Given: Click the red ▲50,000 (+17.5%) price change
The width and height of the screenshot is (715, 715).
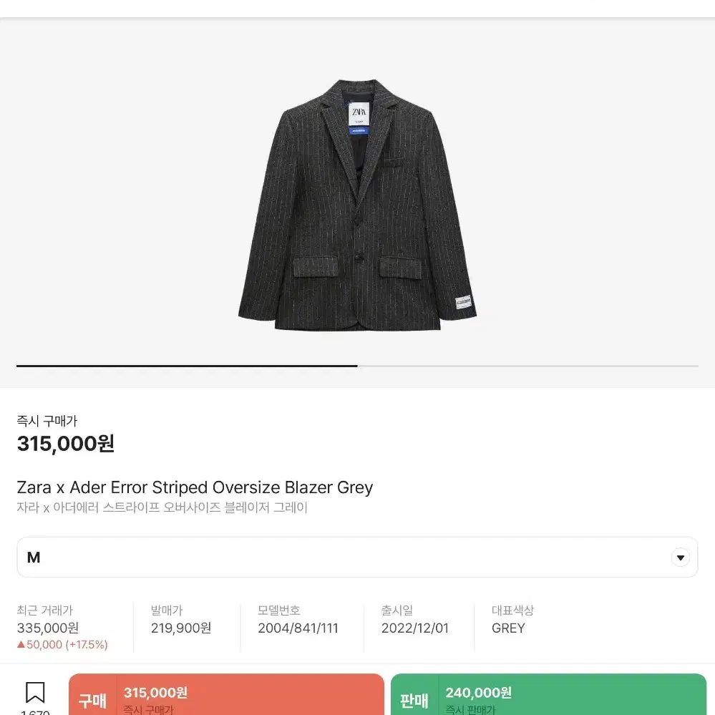Looking at the screenshot, I should pos(62,645).
